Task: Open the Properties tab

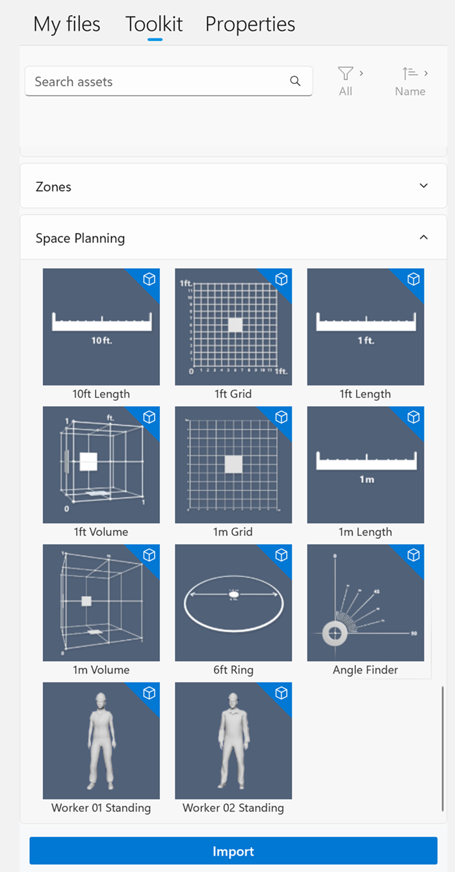Action: 250,25
